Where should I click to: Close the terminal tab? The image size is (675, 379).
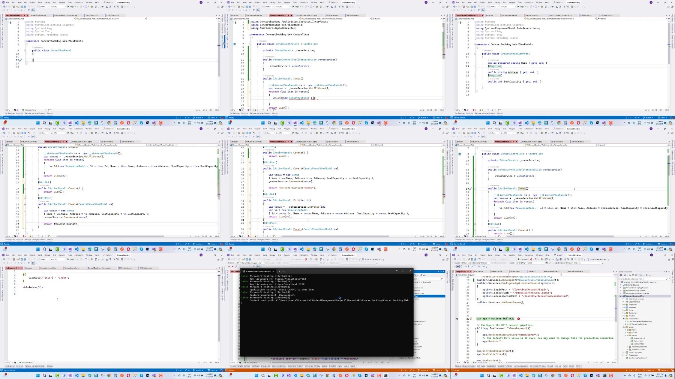click(x=273, y=271)
